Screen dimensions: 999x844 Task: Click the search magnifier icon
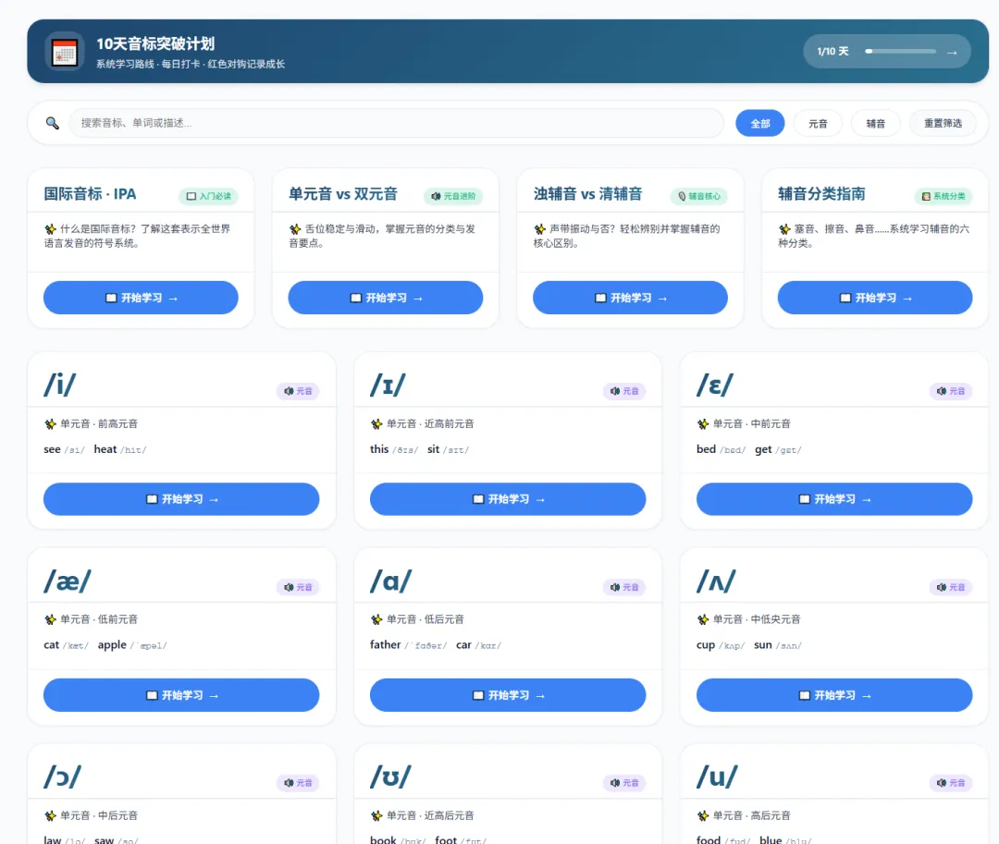[x=51, y=123]
